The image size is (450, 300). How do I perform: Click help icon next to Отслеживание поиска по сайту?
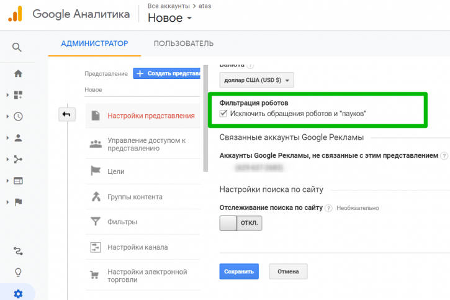[328, 208]
